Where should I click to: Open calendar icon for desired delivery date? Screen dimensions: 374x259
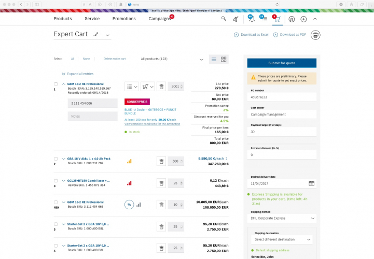click(311, 183)
